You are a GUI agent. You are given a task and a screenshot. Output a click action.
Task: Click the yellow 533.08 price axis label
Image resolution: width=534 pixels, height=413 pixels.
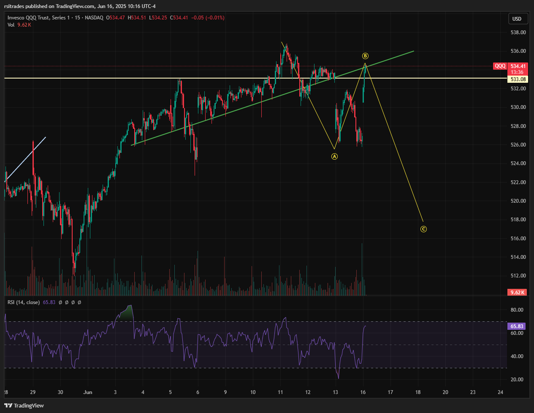coord(518,79)
